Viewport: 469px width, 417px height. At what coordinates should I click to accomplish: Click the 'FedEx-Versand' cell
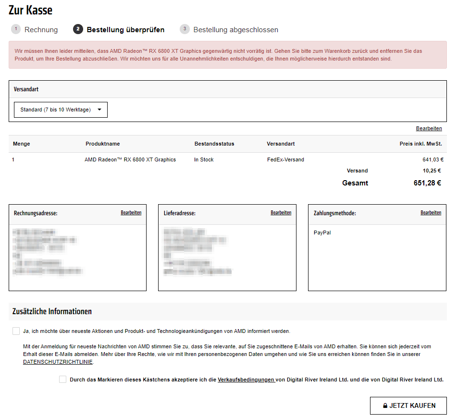(285, 160)
